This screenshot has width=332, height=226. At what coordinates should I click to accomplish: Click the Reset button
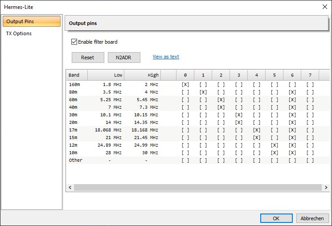pyautogui.click(x=87, y=58)
